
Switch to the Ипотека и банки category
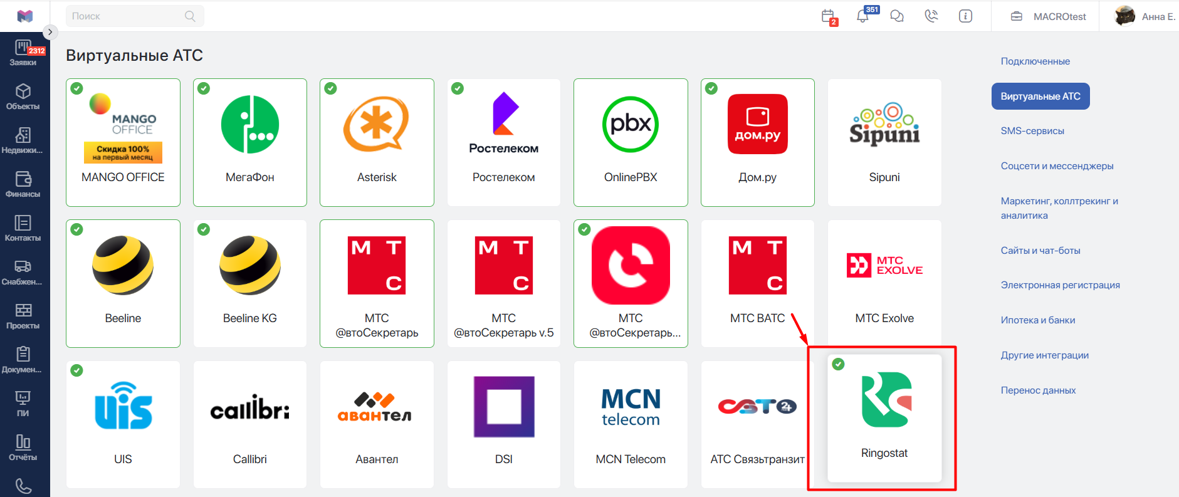[1038, 320]
